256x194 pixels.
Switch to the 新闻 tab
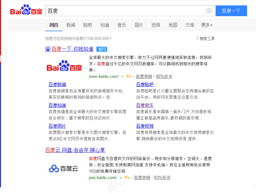tap(71, 25)
